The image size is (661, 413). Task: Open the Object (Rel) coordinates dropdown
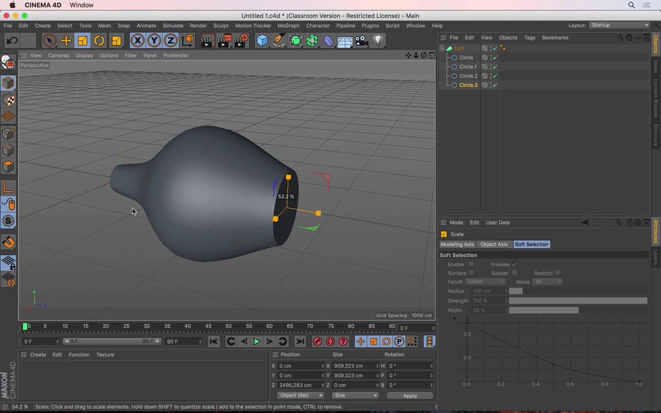[x=300, y=395]
